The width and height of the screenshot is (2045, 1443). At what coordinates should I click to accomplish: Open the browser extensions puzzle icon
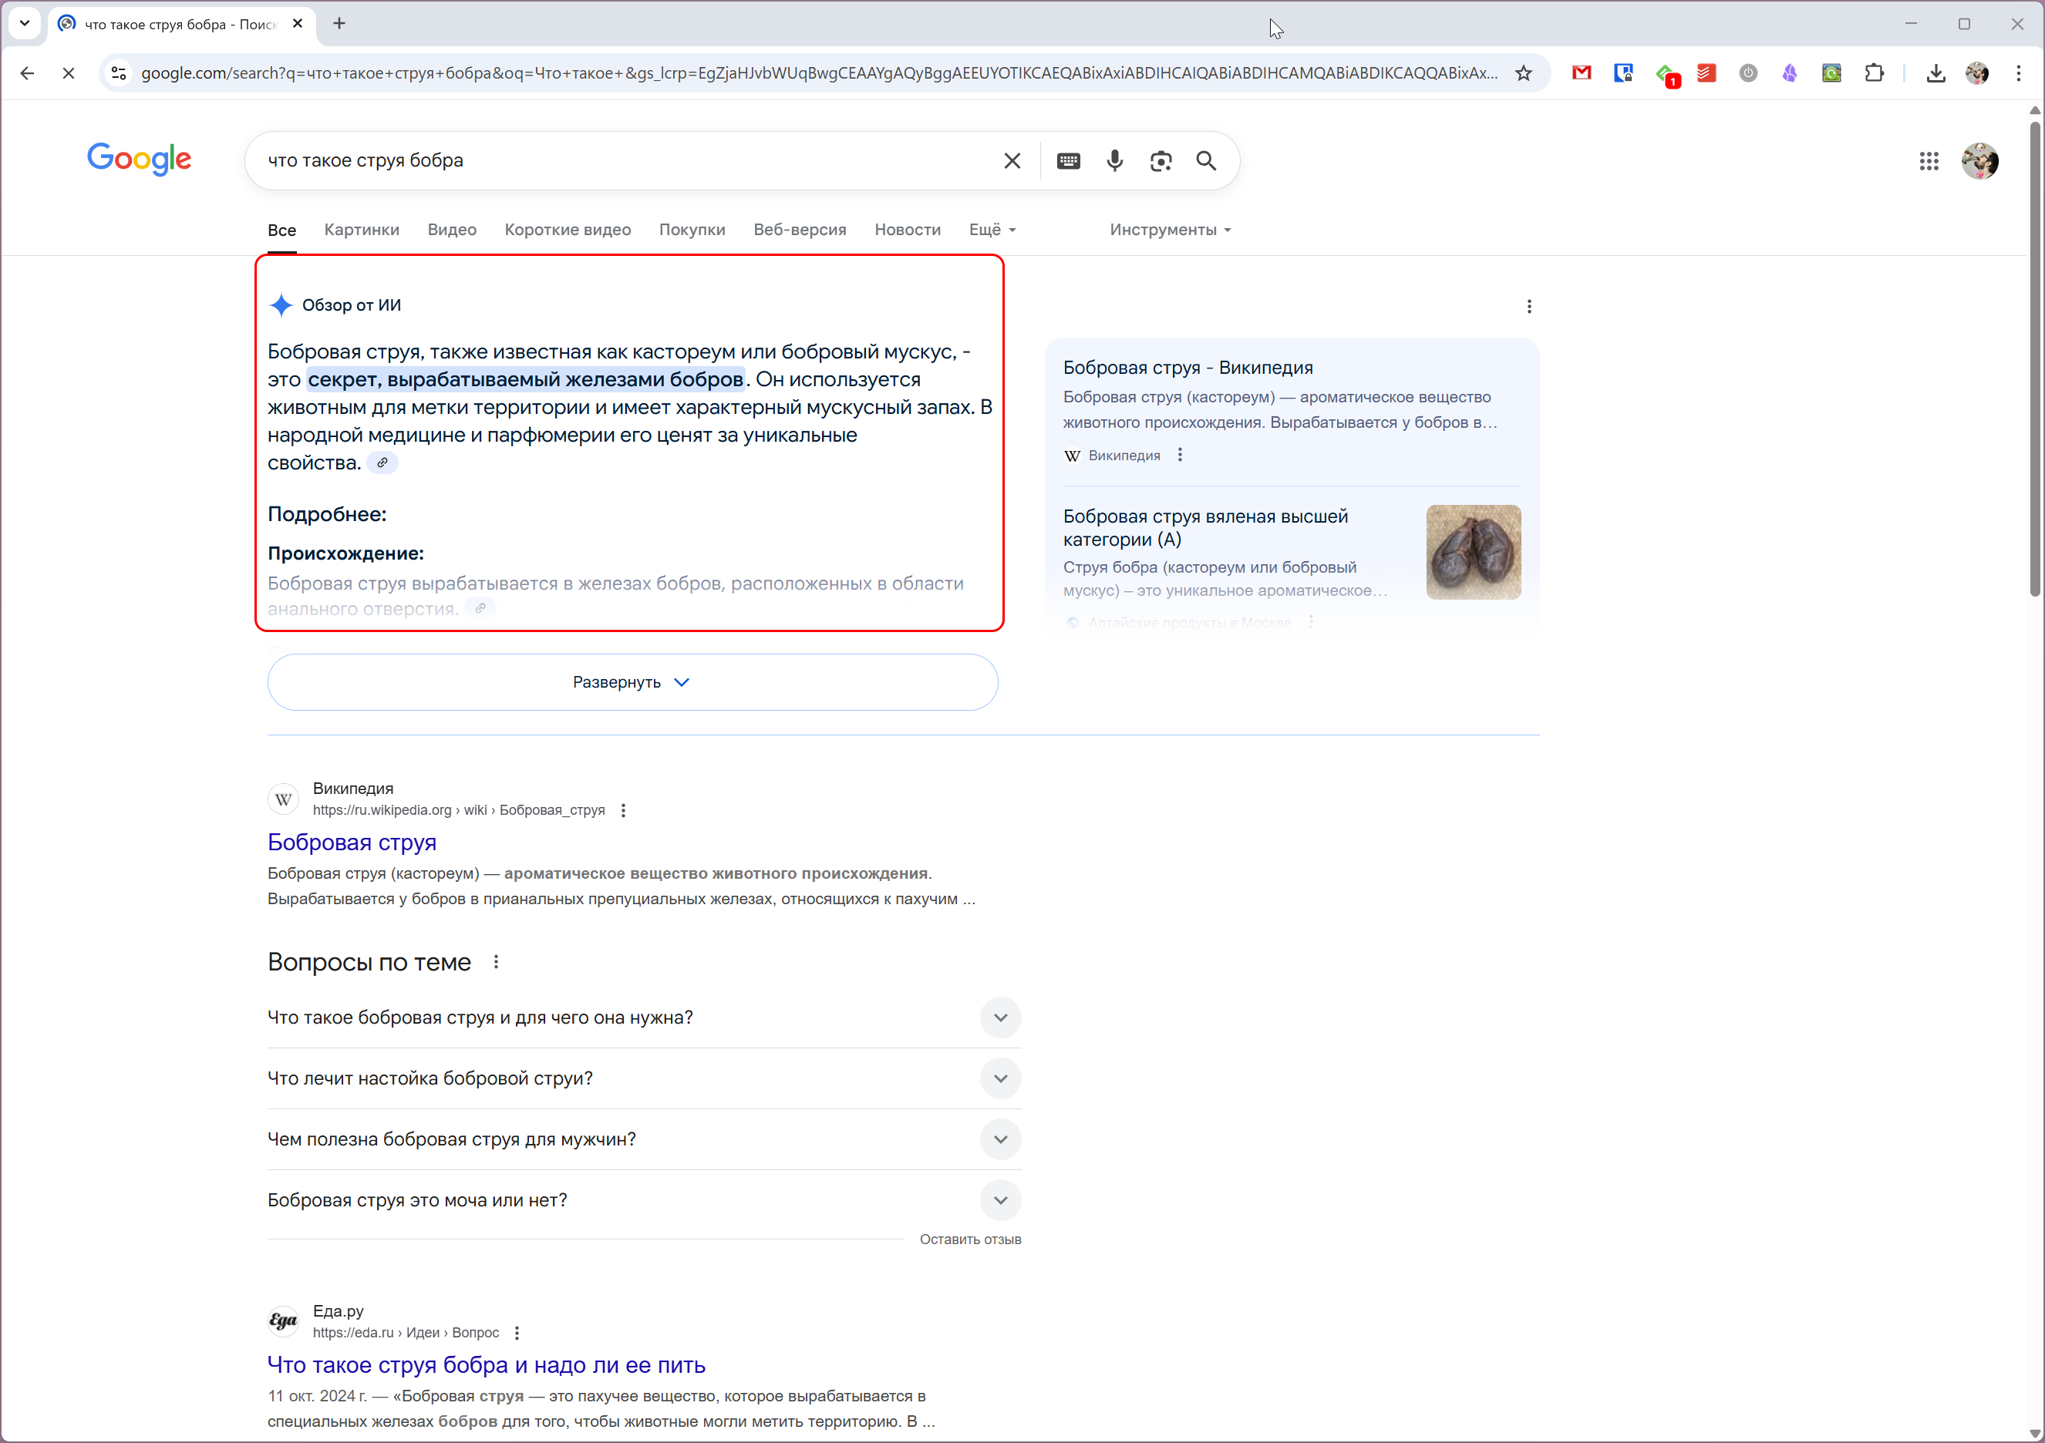point(1874,73)
